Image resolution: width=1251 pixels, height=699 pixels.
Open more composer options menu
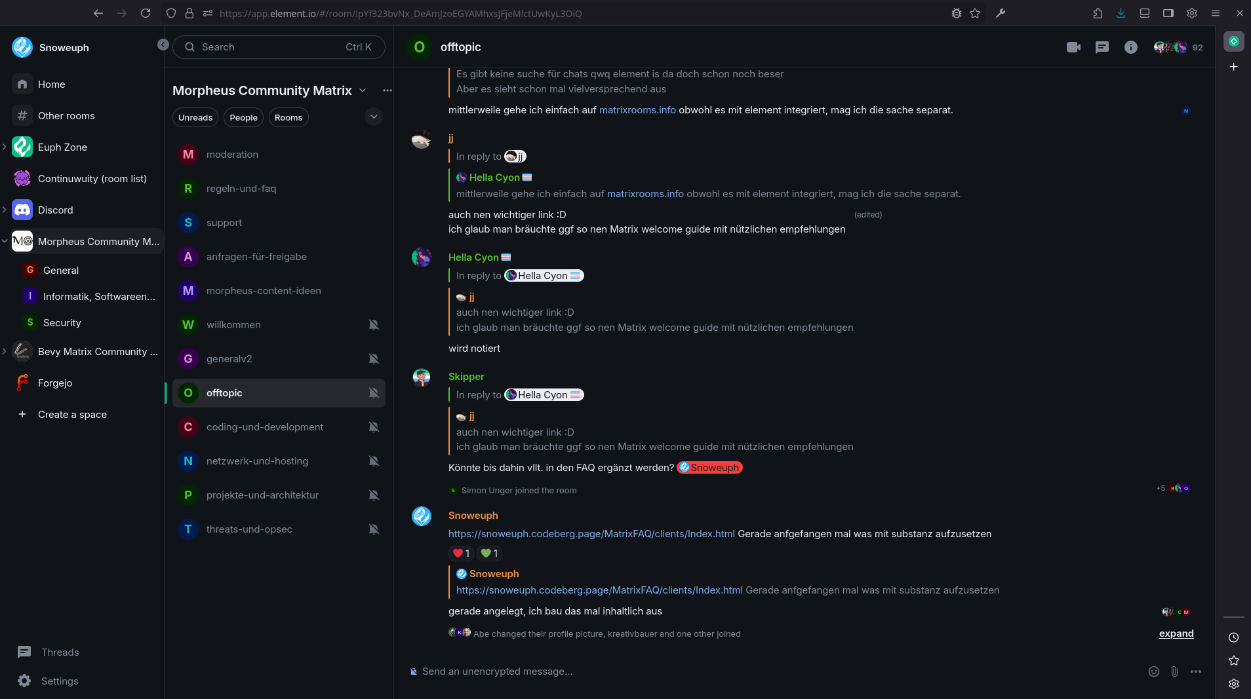(x=1196, y=671)
